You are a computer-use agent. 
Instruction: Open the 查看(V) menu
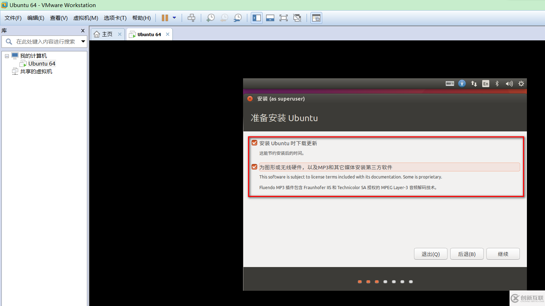point(59,18)
